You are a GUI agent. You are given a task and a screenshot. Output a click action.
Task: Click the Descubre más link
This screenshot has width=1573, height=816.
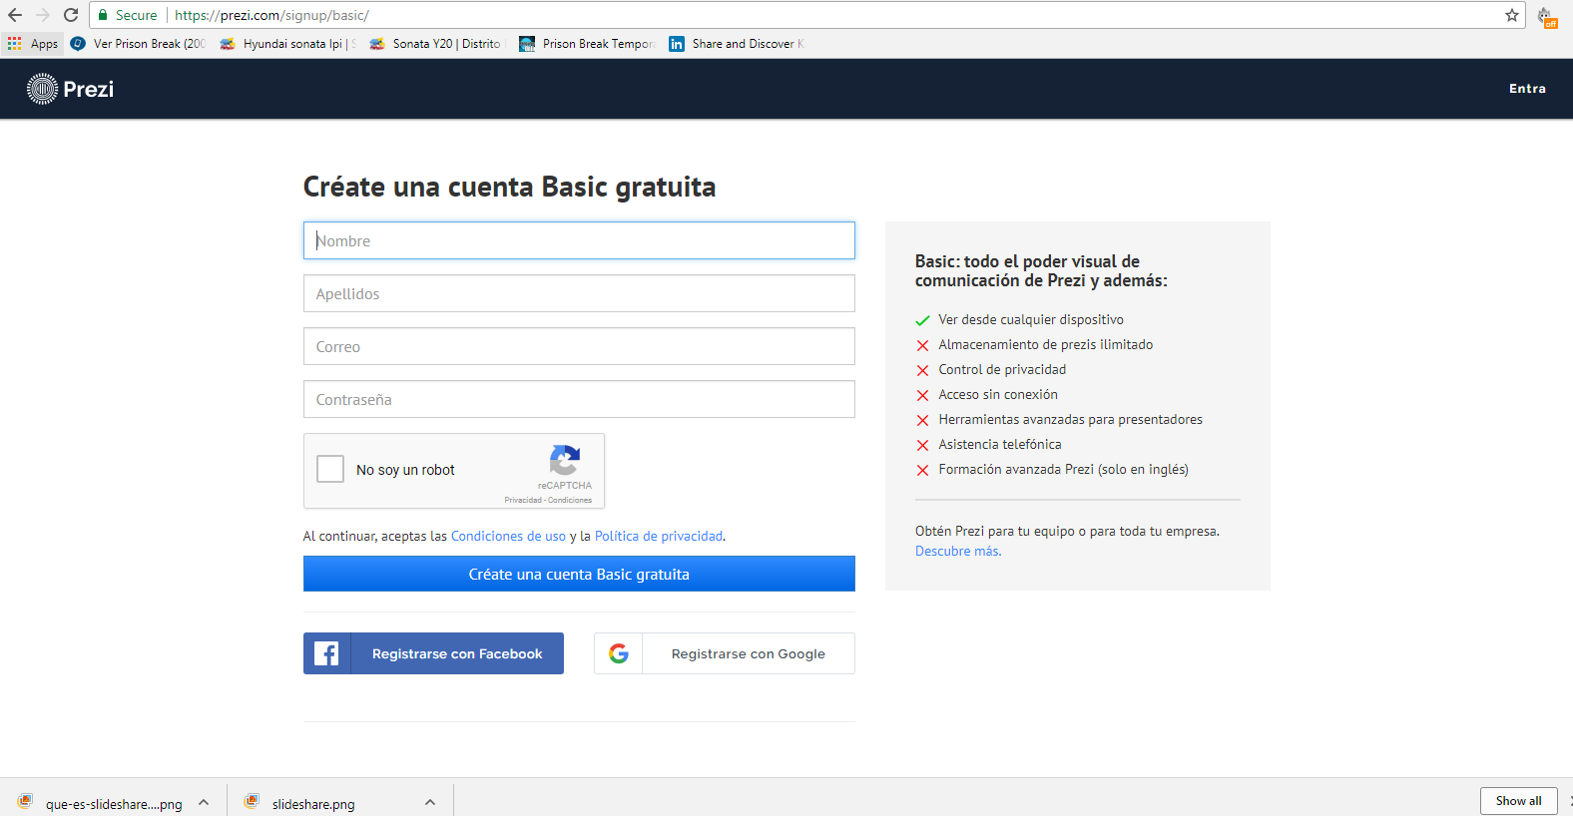(958, 551)
